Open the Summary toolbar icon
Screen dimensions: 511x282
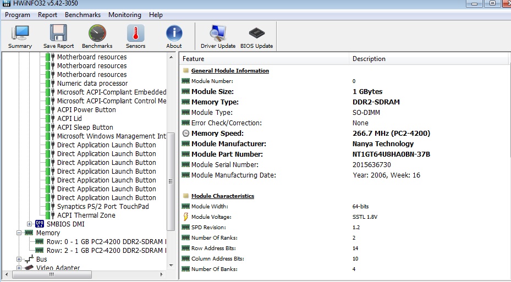click(x=20, y=33)
